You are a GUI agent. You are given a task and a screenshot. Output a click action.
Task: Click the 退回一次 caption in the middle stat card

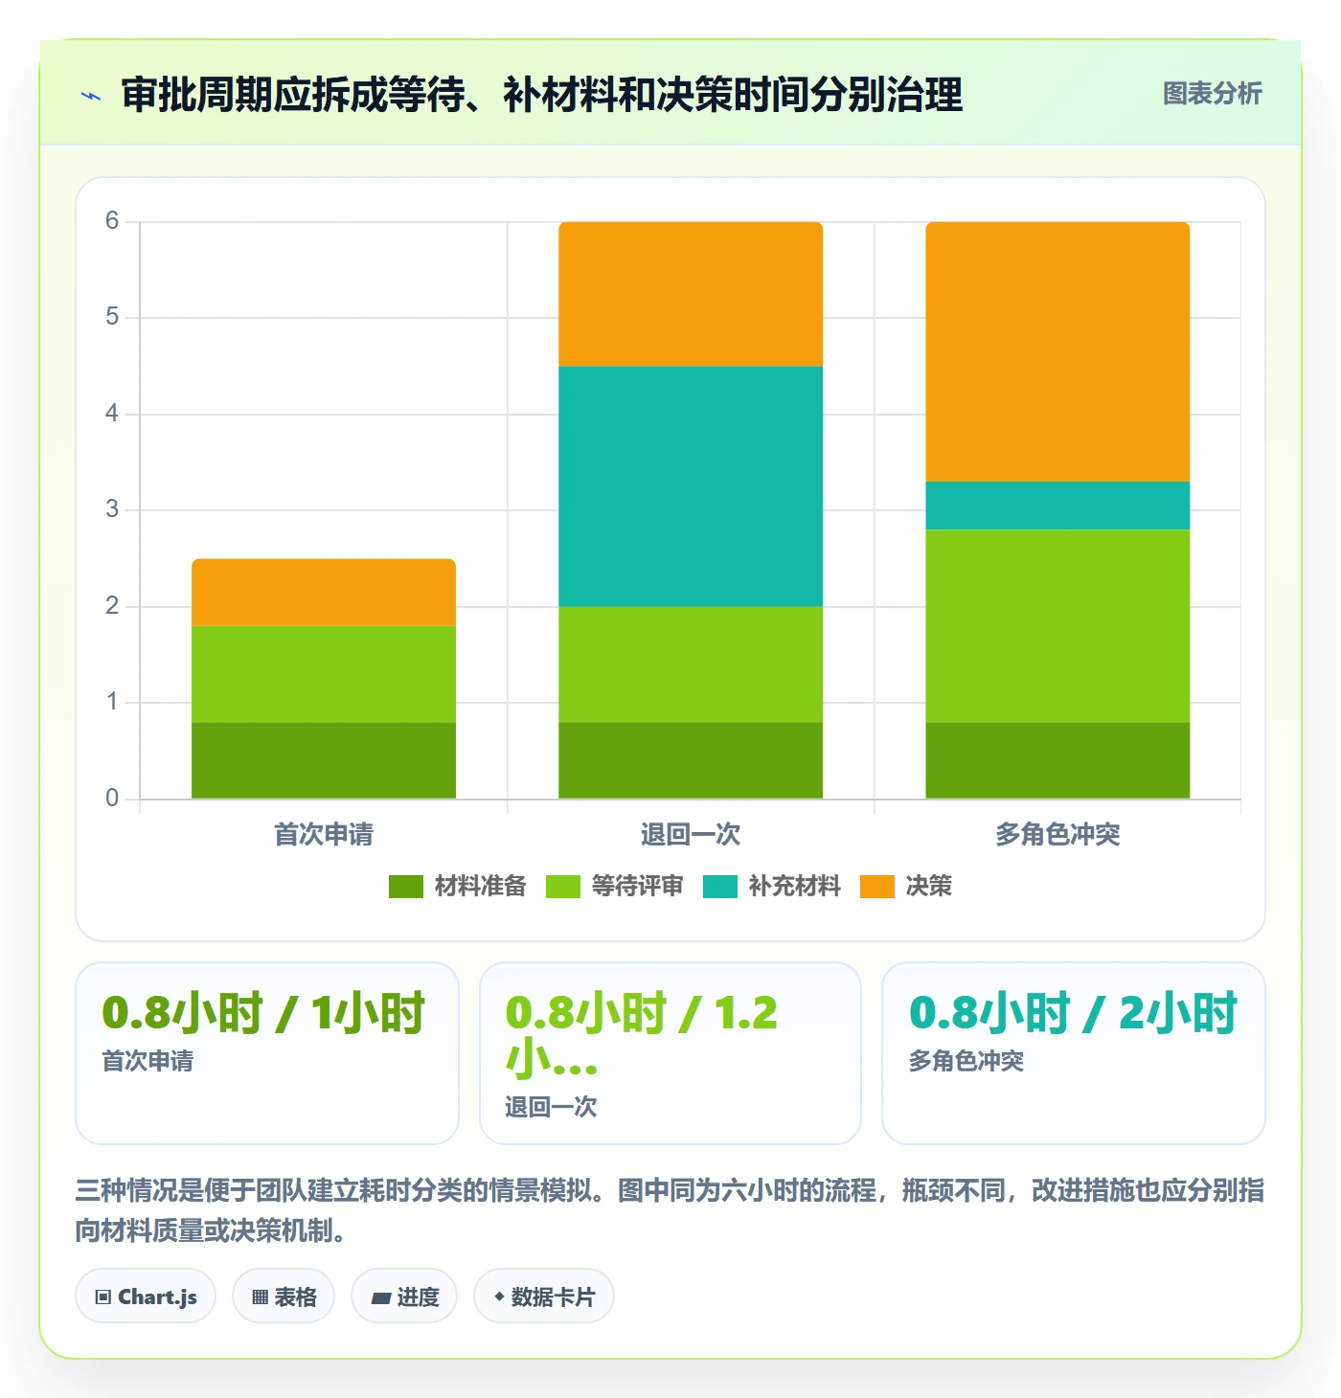[551, 1107]
